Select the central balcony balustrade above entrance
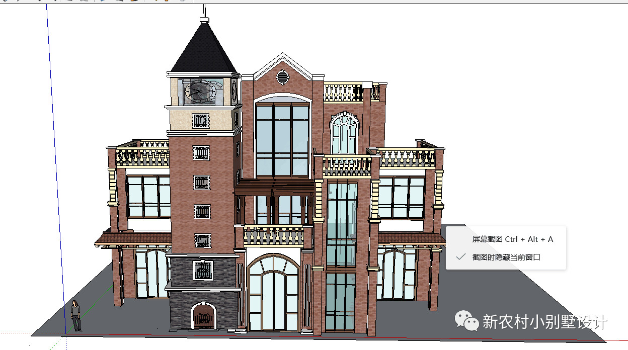This screenshot has height=350, width=628. pos(274,235)
